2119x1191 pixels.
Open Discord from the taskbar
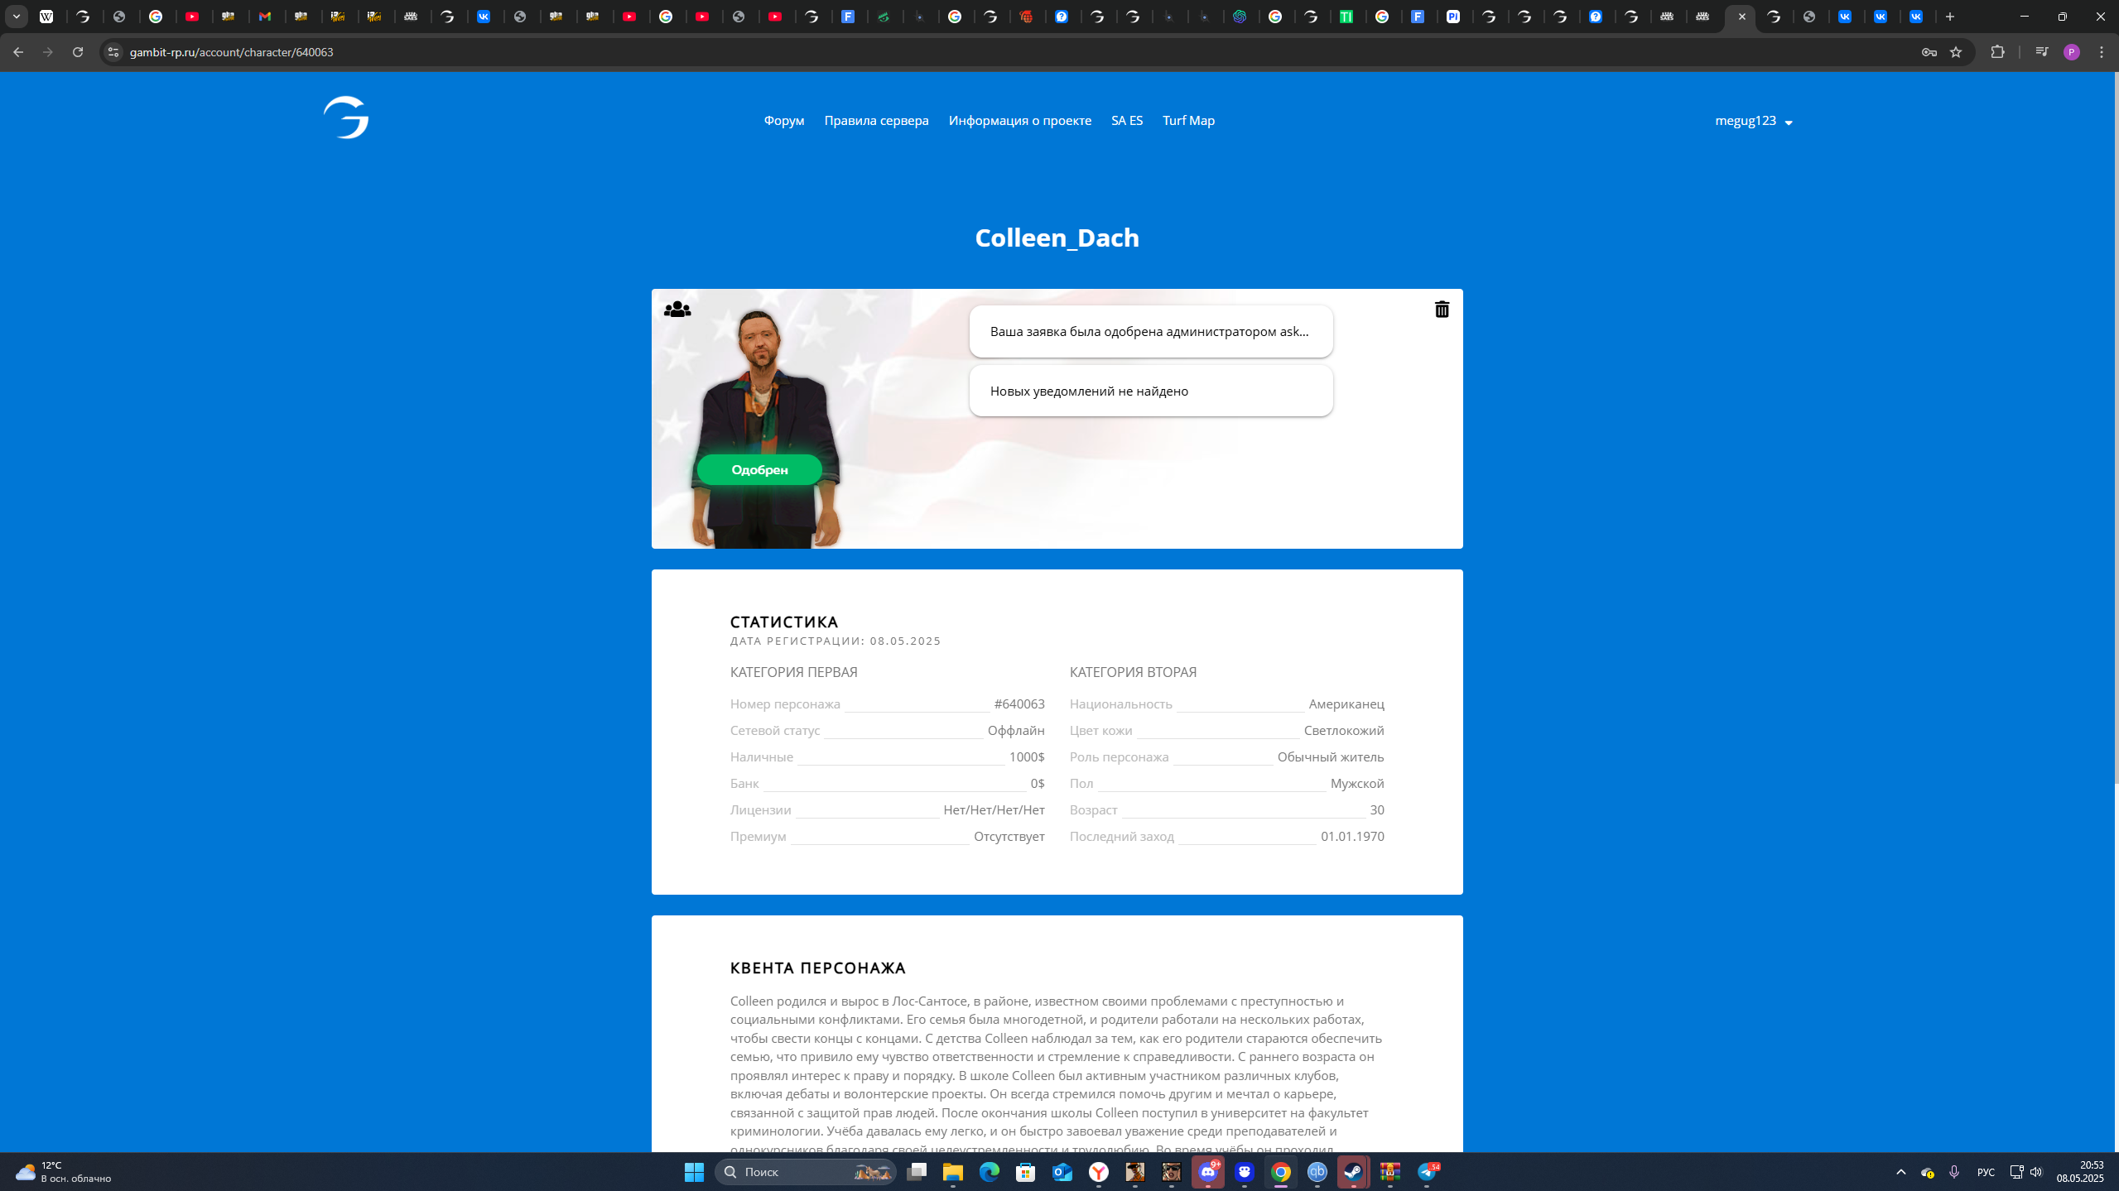coord(1208,1172)
